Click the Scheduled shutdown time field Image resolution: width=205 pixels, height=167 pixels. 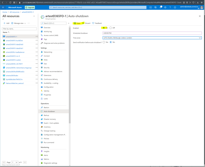[152, 33]
